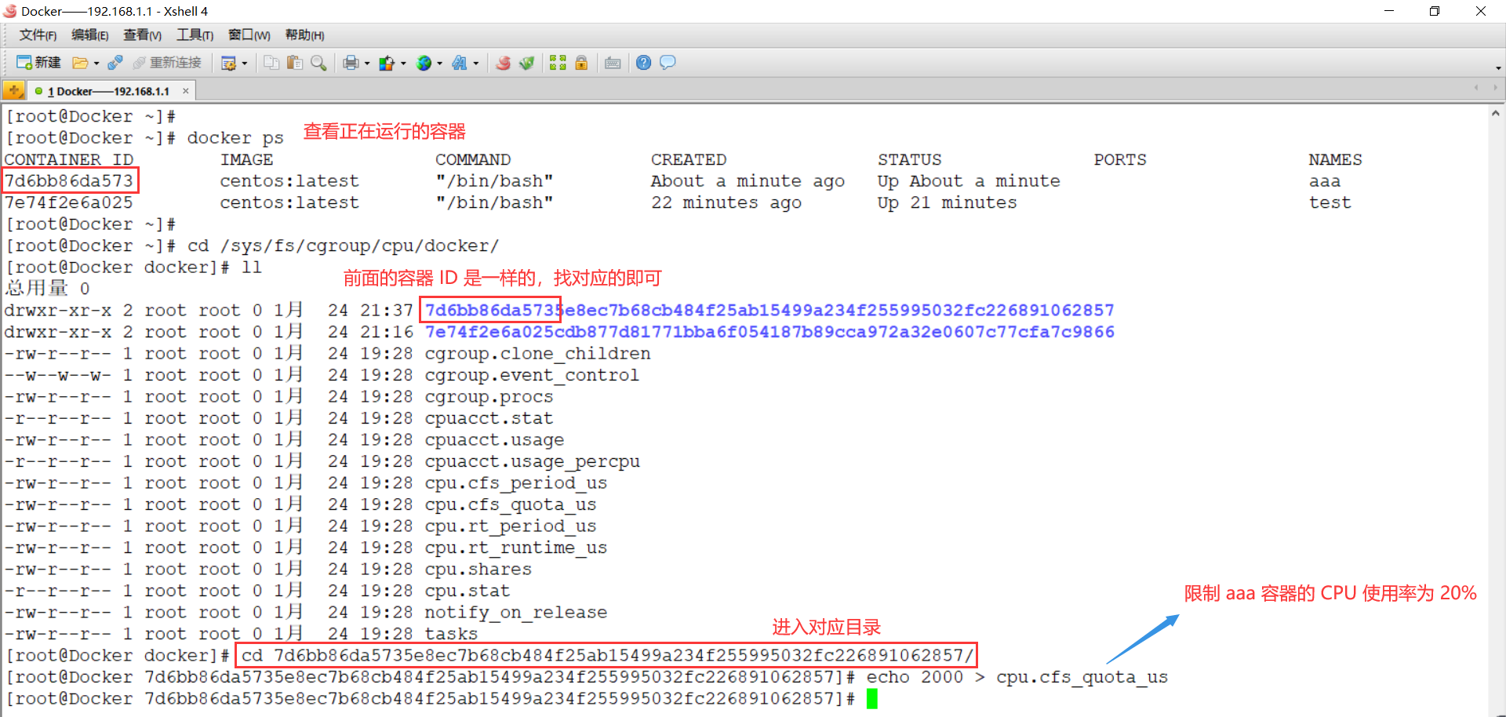This screenshot has width=1506, height=717.
Task: Click the find magnifier icon
Action: point(318,63)
